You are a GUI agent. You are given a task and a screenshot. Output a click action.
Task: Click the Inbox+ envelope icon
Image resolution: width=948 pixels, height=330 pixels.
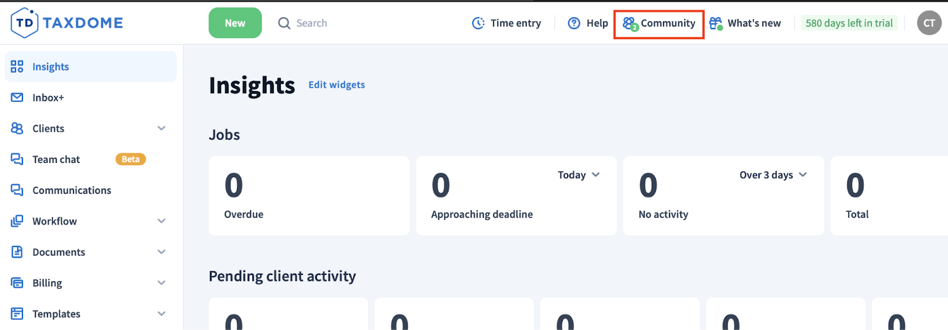click(x=17, y=98)
